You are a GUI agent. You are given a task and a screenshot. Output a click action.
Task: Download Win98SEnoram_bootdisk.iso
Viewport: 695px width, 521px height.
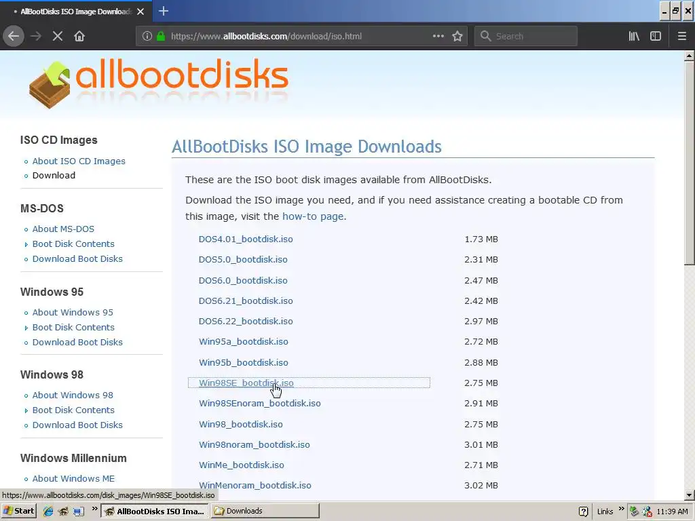tap(260, 403)
